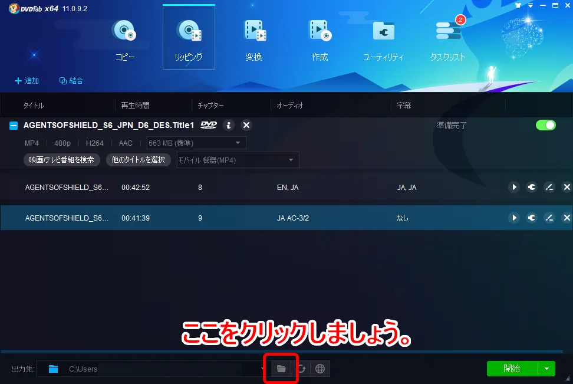
Task: Click the blue output folder icon
Action: click(54, 369)
